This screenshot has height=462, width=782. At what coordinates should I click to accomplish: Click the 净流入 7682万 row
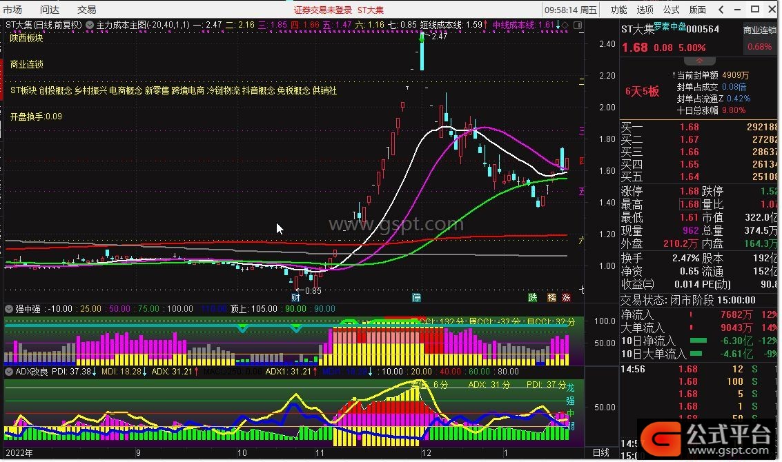pyautogui.click(x=698, y=315)
